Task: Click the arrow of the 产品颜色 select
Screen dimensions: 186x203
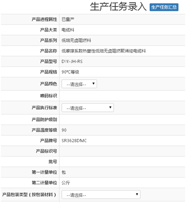Action: click(93, 84)
